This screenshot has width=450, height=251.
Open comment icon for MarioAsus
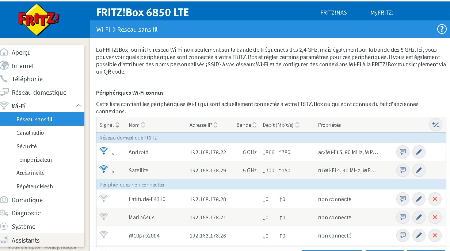coord(403,217)
